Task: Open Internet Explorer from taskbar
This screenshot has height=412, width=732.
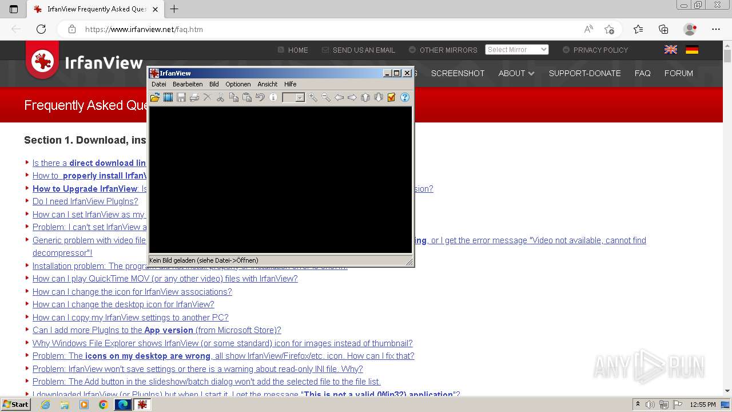Action: 45,405
